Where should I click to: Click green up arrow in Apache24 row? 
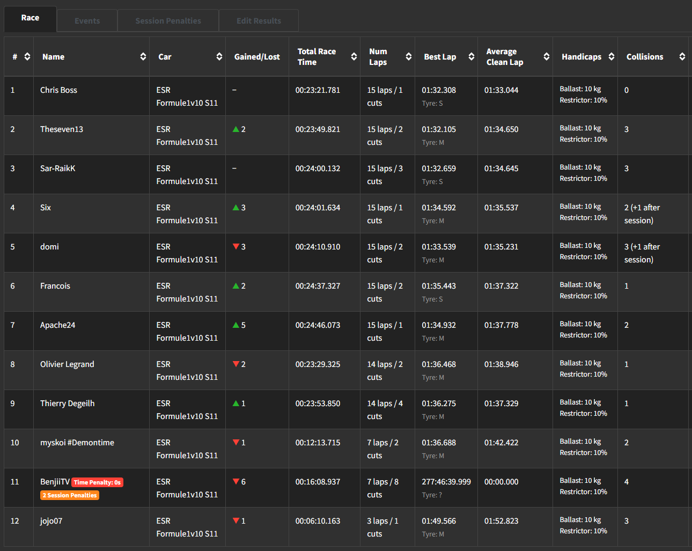pyautogui.click(x=235, y=325)
